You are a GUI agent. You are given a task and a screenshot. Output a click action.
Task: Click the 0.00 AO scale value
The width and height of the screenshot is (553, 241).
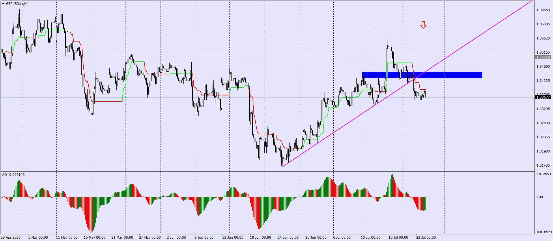pyautogui.click(x=539, y=197)
